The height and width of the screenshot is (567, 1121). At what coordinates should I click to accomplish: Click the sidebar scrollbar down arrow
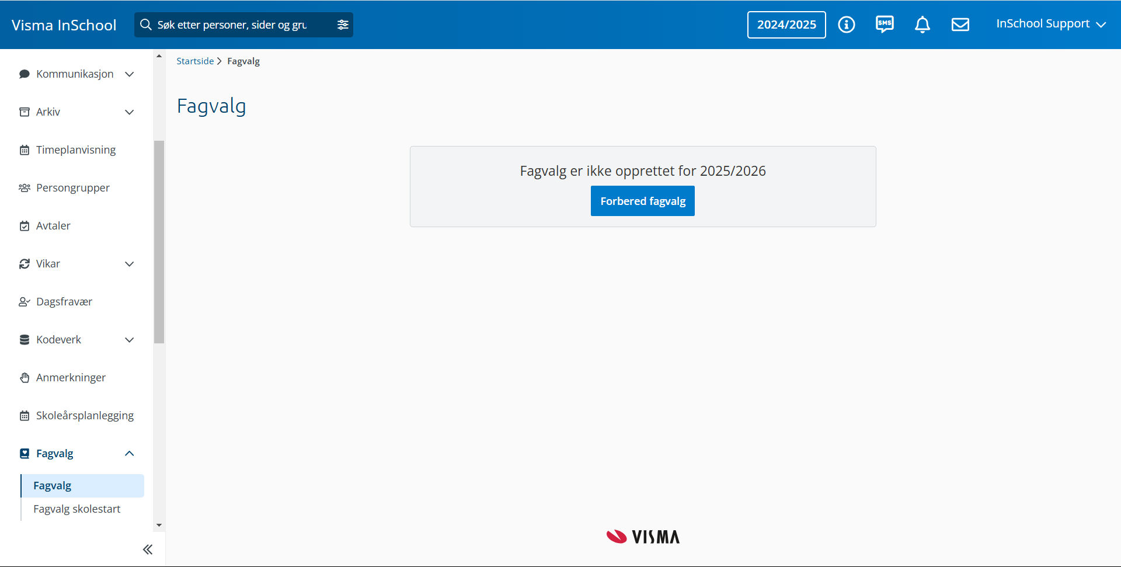pyautogui.click(x=159, y=526)
